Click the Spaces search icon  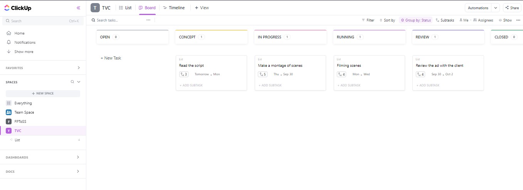click(72, 82)
